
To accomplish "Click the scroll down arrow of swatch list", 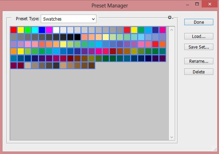I will [172, 137].
